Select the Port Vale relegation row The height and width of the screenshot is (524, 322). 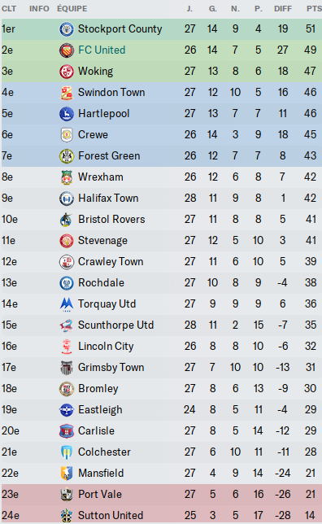pyautogui.click(x=162, y=495)
